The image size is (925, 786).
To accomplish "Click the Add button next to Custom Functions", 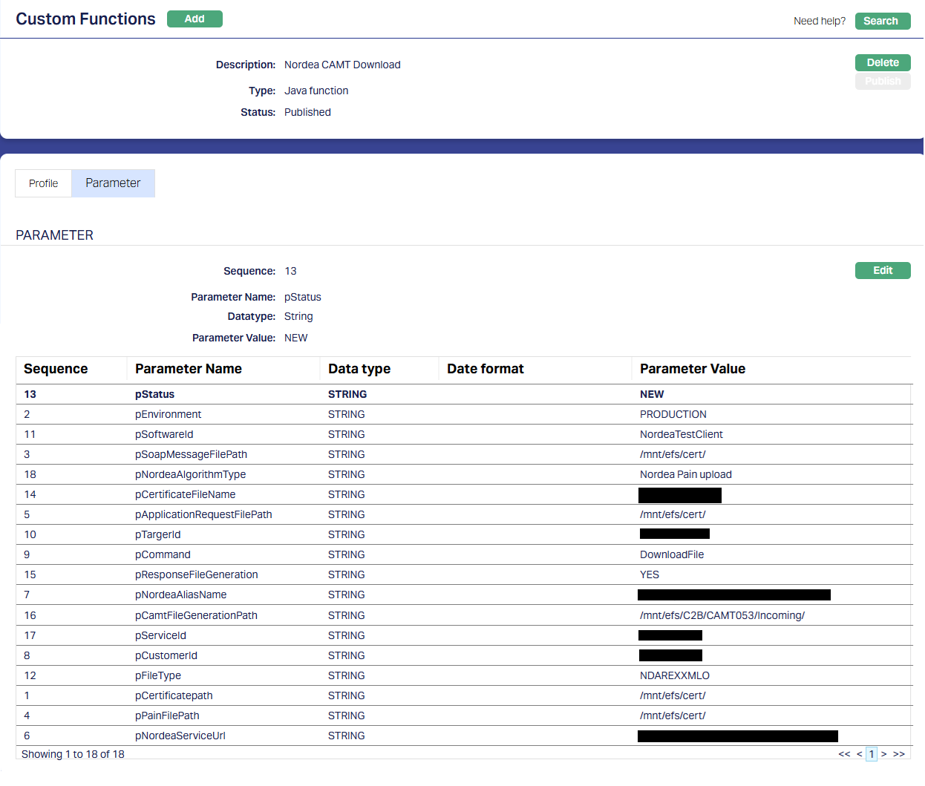I will pos(195,19).
